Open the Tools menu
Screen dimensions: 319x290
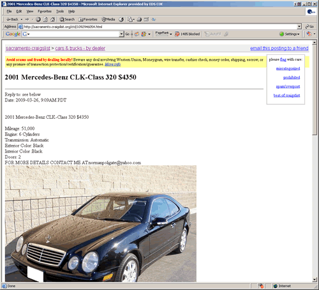point(60,11)
